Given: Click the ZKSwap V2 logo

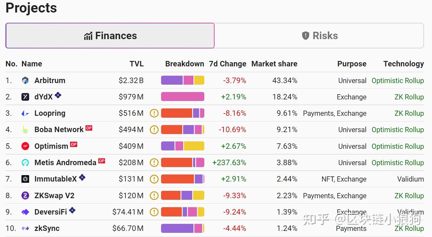Looking at the screenshot, I should [x=25, y=195].
